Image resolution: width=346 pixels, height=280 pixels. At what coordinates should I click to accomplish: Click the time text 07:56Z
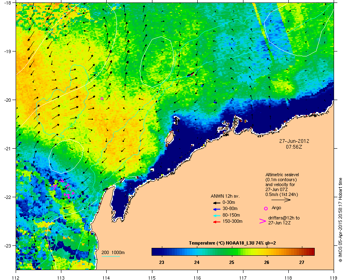pos(294,147)
